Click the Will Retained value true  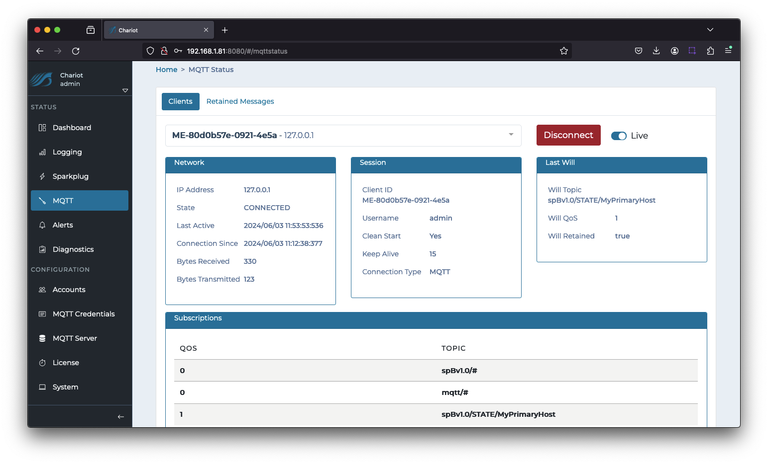[622, 236]
